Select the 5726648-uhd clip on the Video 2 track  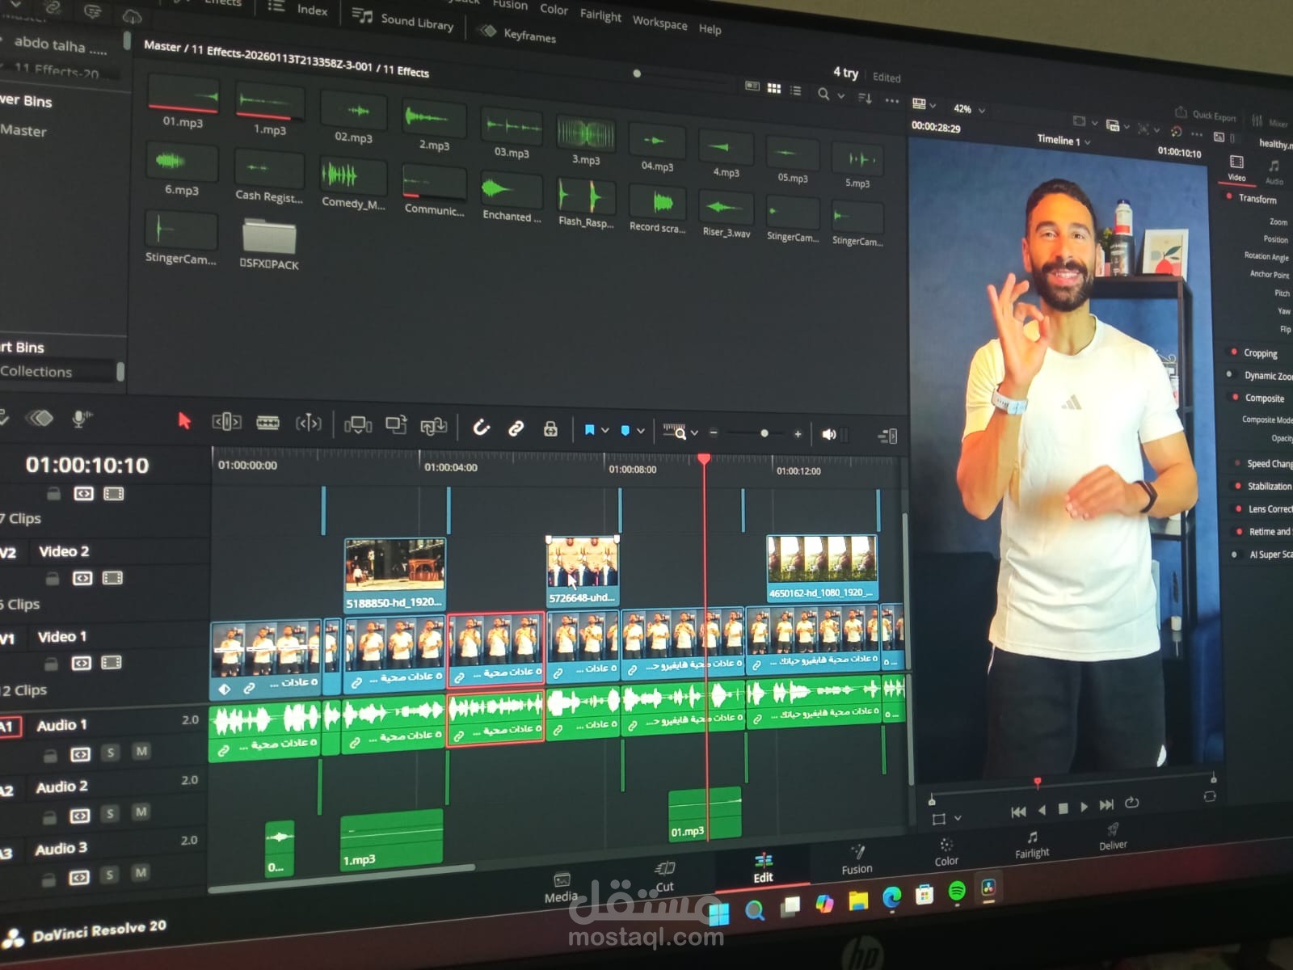click(582, 571)
